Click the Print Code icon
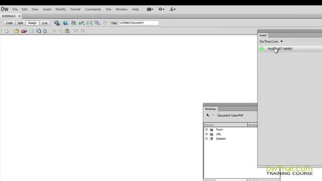Image resolution: width=322 pixels, height=181 pixels. pos(45,31)
